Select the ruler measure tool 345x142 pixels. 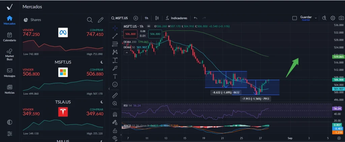(115, 95)
